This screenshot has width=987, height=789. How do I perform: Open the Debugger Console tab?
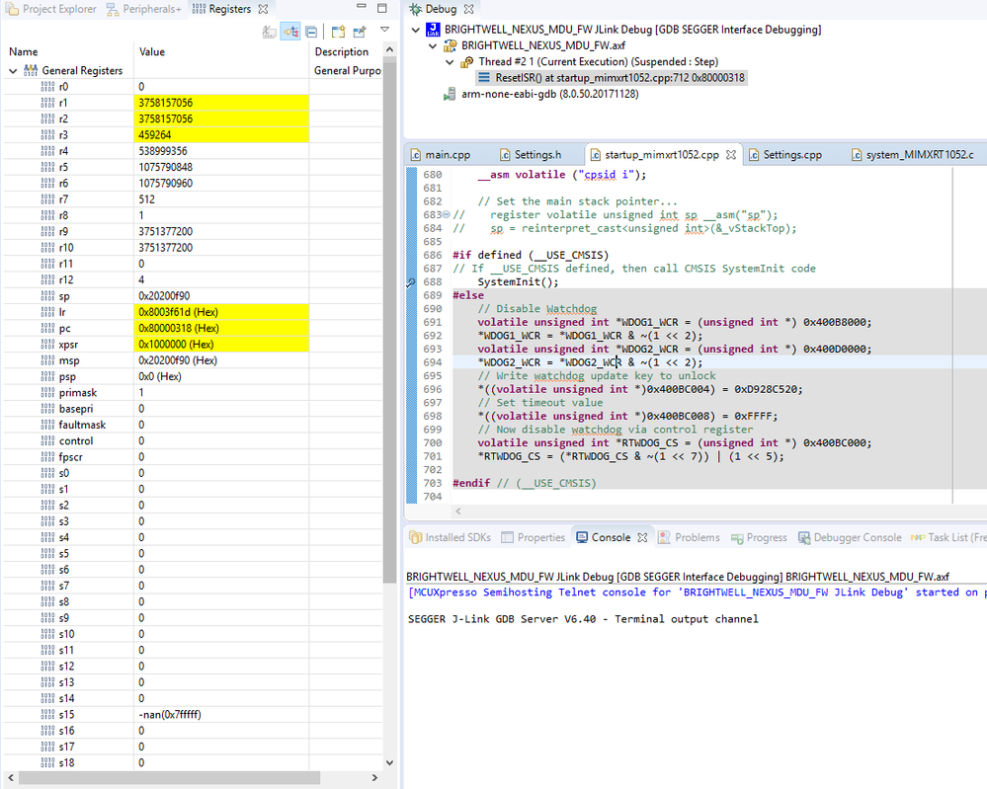click(857, 538)
